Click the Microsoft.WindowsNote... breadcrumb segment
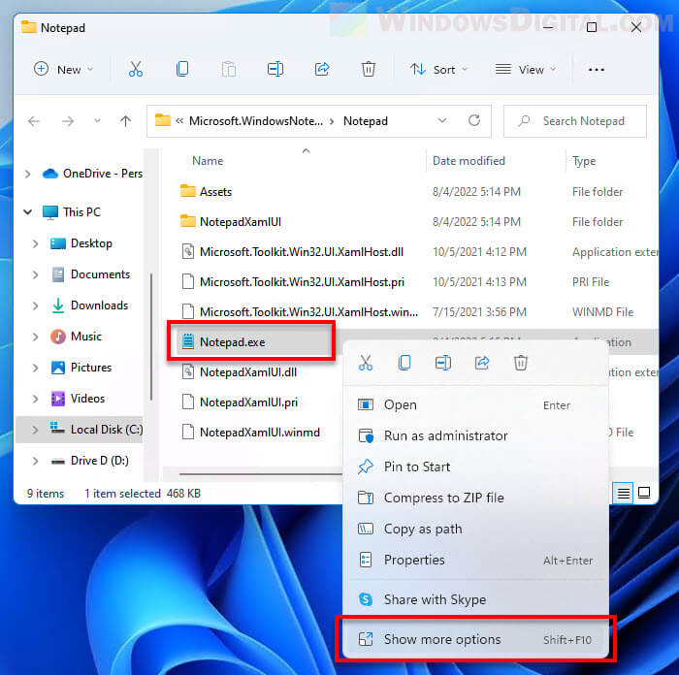Image resolution: width=679 pixels, height=675 pixels. [256, 121]
